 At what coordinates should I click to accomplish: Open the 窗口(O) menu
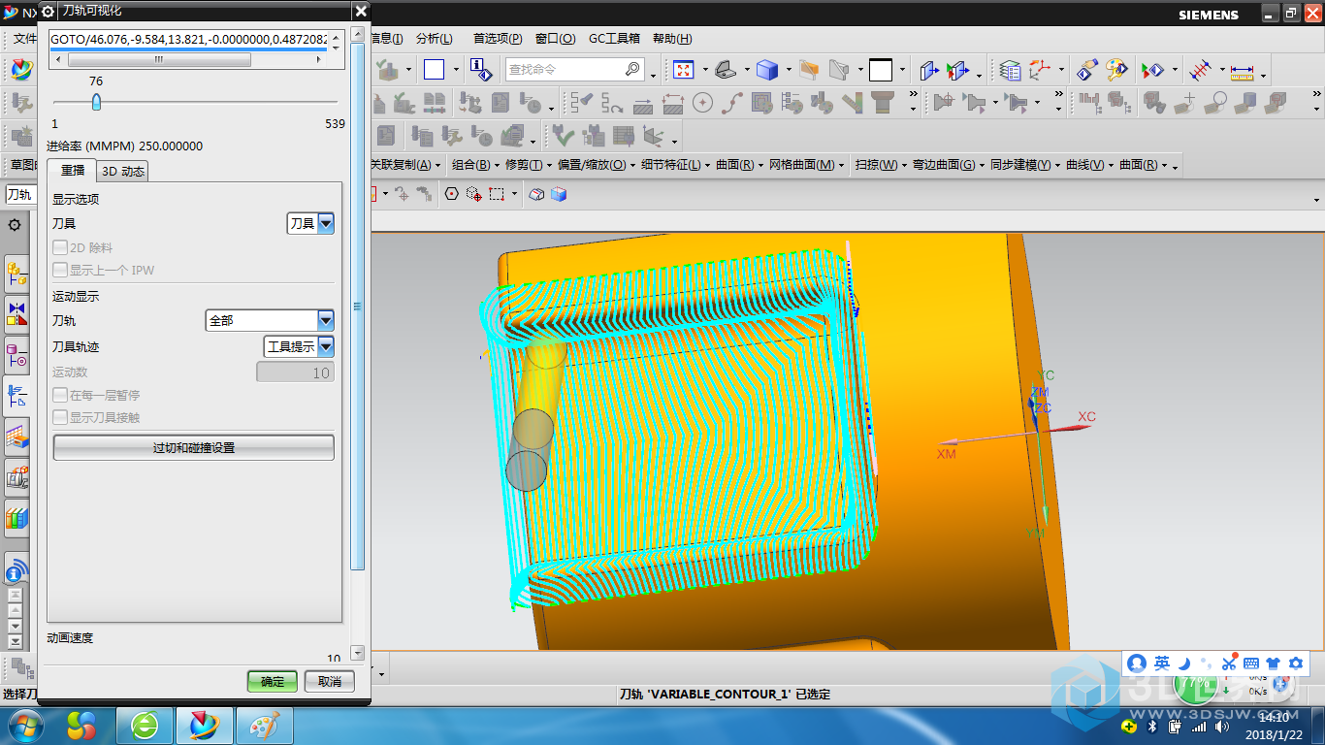pyautogui.click(x=555, y=39)
